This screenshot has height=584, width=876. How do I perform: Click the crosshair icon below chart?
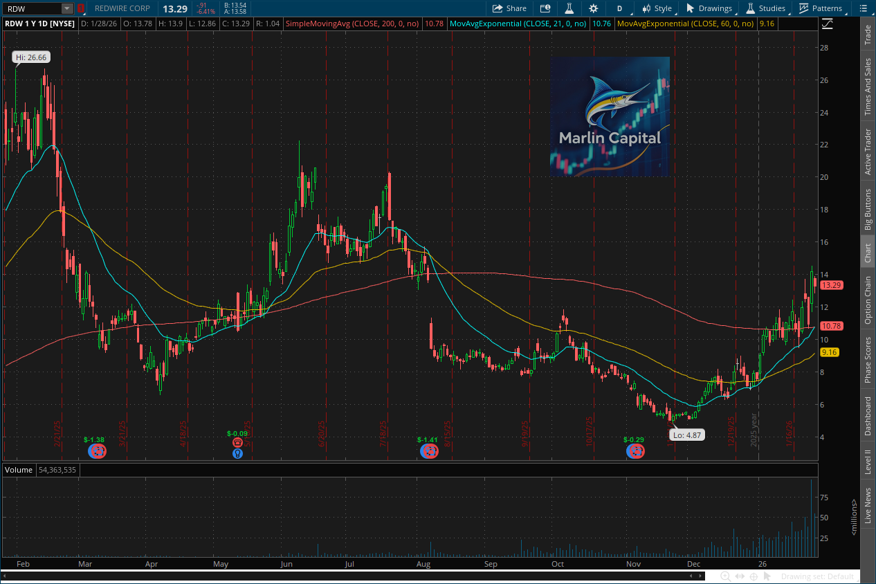[x=754, y=576]
